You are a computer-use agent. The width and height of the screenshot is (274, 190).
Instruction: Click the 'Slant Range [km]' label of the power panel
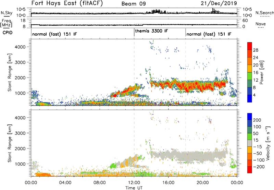[x=10, y=72]
